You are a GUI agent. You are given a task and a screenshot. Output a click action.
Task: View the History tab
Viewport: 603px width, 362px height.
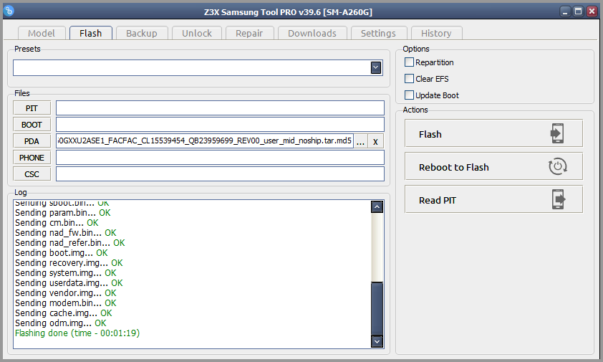click(436, 33)
